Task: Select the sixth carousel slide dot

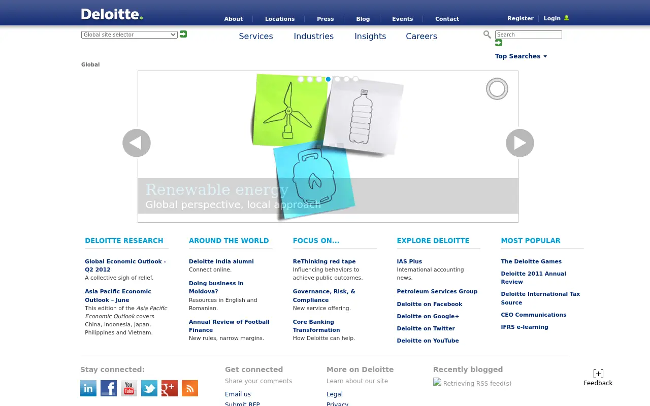Action: click(346, 79)
